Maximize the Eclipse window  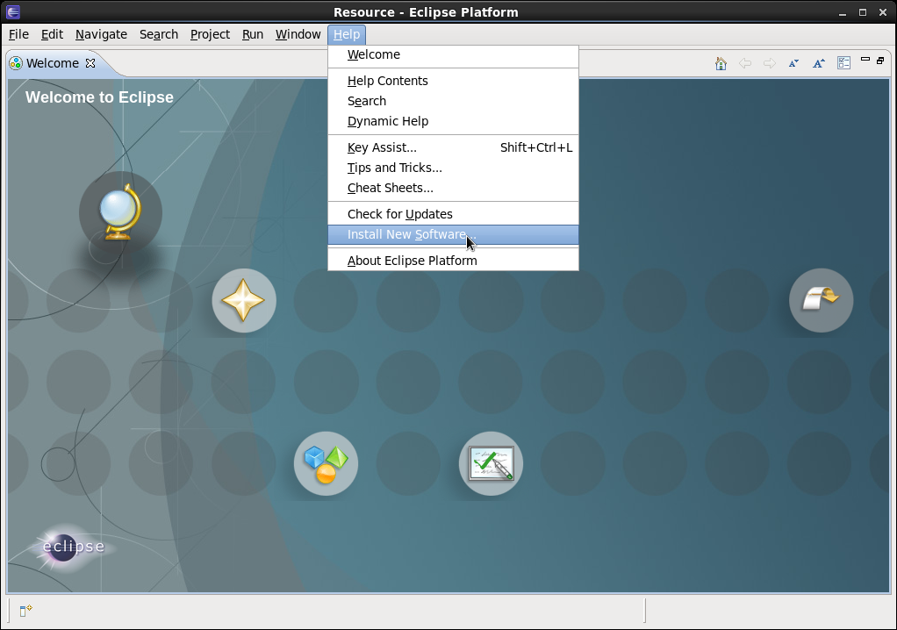point(863,12)
